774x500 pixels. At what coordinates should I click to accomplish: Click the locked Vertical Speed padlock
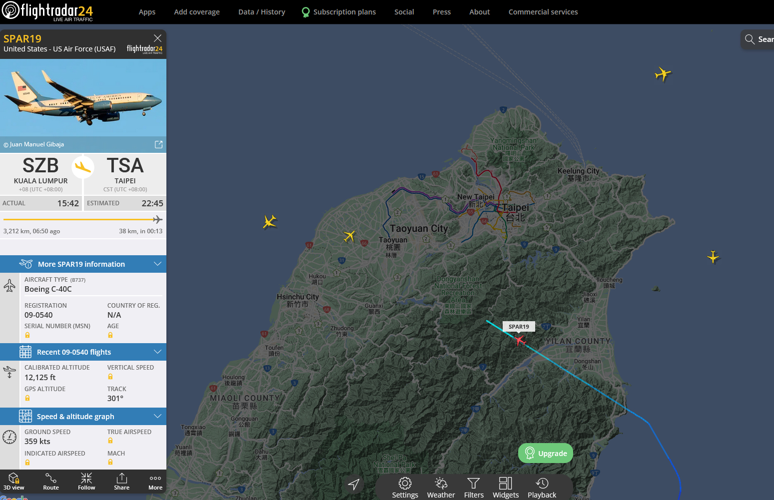coord(110,377)
